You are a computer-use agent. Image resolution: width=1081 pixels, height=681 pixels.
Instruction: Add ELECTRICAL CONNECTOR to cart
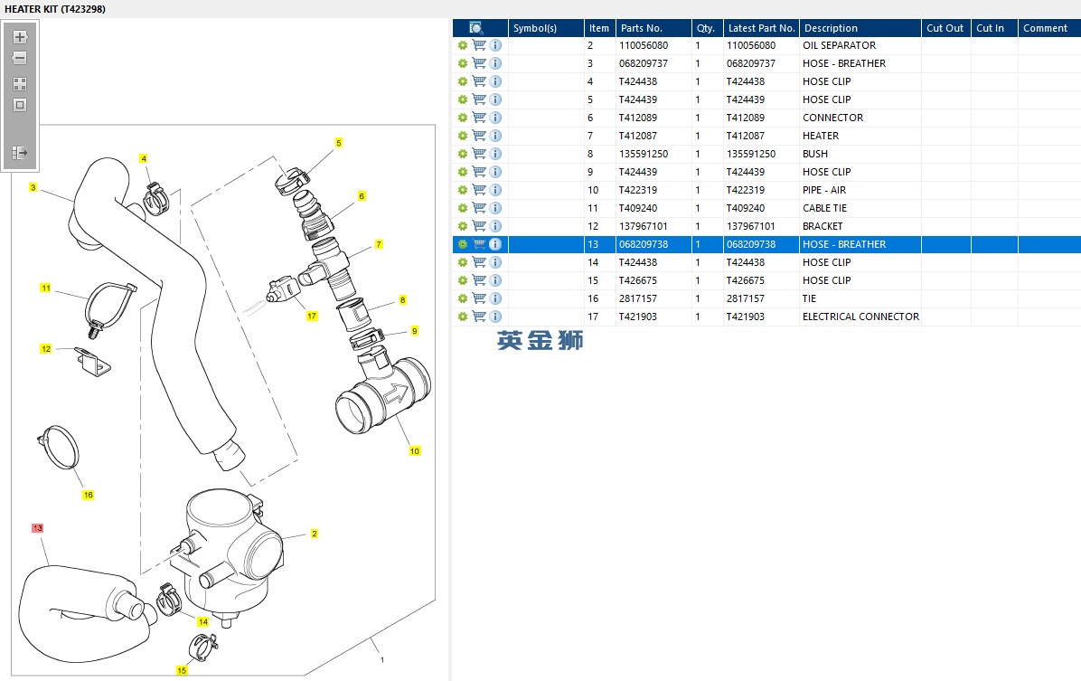479,317
